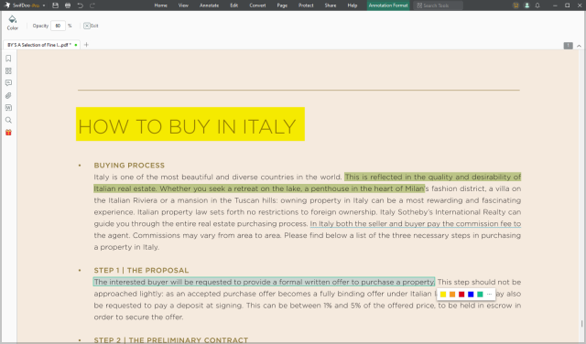Click the vertical scrollbar on the right
Screen dimensions: 586x344
pos(581,324)
